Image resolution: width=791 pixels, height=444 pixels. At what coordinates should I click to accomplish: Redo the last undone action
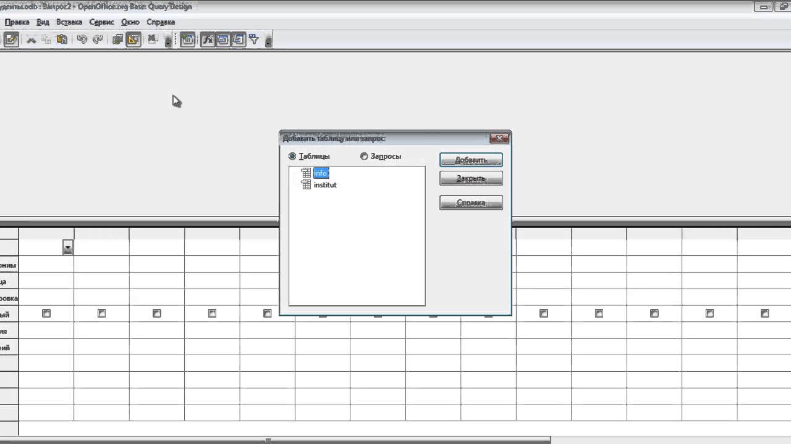pos(97,39)
